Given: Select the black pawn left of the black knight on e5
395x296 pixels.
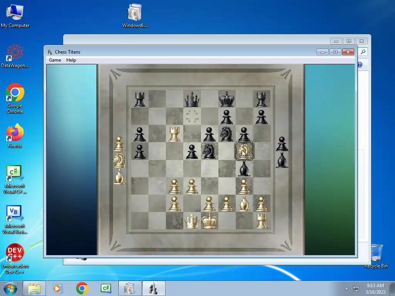Looking at the screenshot, I should click(x=192, y=151).
